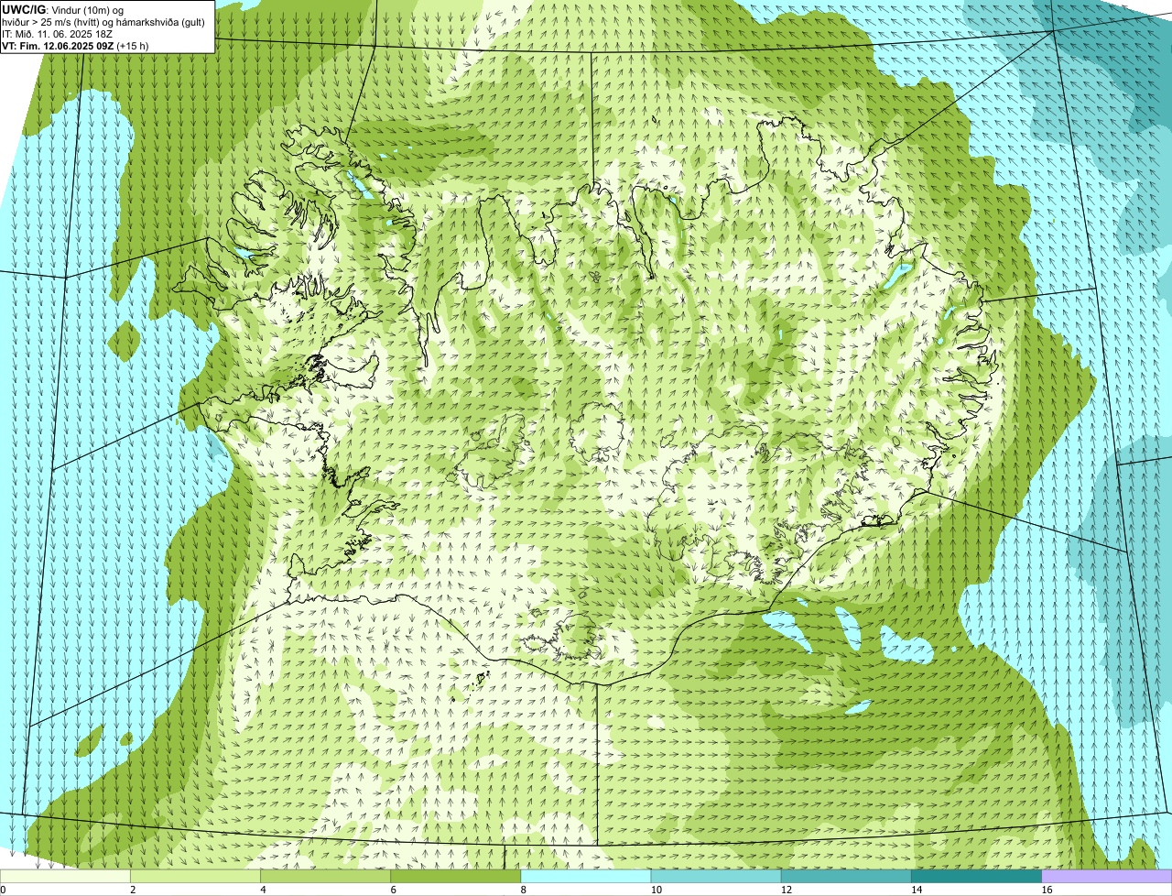The width and height of the screenshot is (1172, 896).
Task: Click the lavender above-16 m/s legend swatch
Action: click(x=1107, y=876)
